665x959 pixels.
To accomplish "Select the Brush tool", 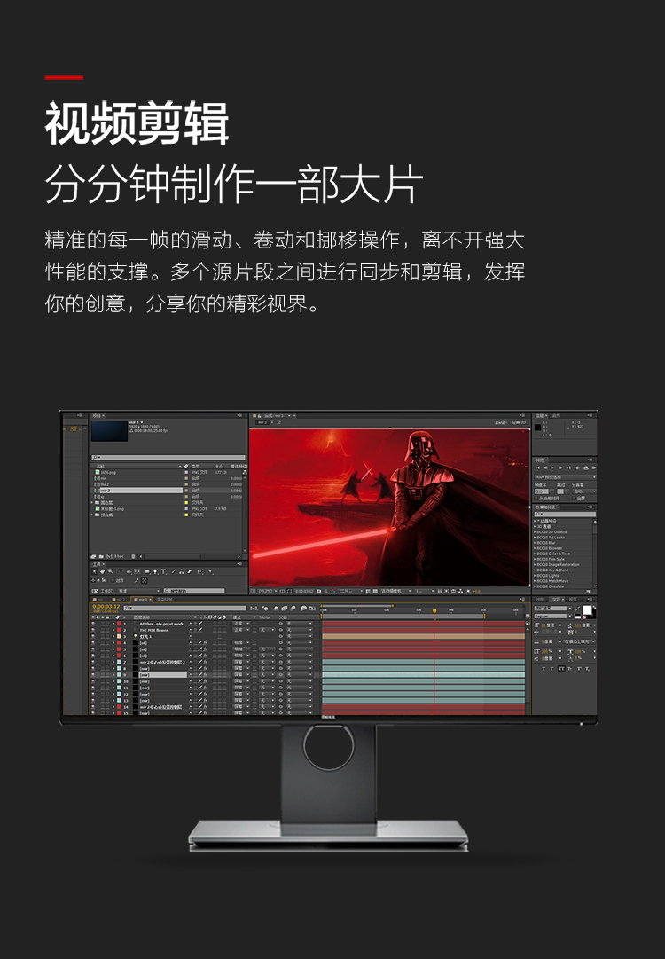I will coord(174,571).
